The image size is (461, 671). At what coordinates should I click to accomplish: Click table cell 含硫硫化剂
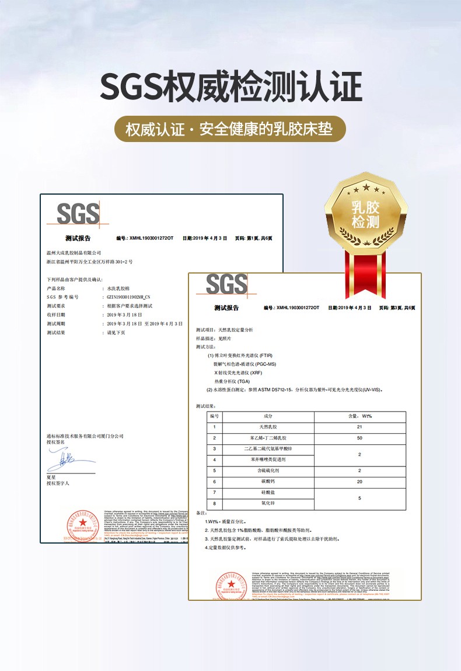tap(268, 471)
